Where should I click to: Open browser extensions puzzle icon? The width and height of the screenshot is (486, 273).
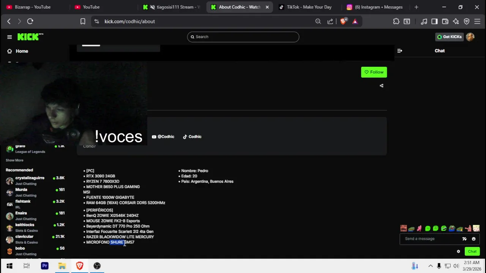click(x=396, y=22)
